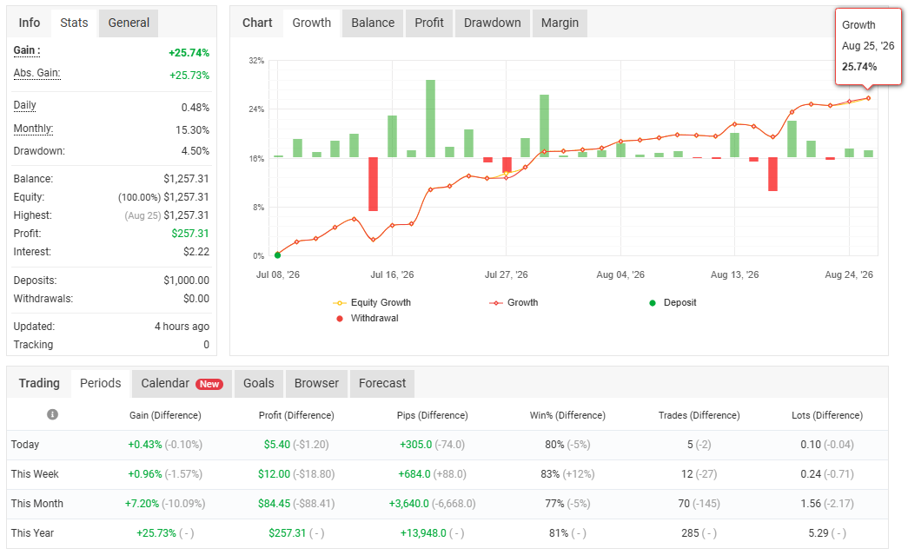
Task: Click the info icon in Periods table header
Action: click(52, 414)
